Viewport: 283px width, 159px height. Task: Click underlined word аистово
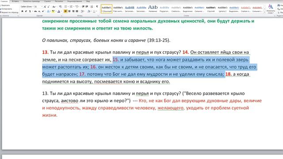pyautogui.click(x=69, y=101)
